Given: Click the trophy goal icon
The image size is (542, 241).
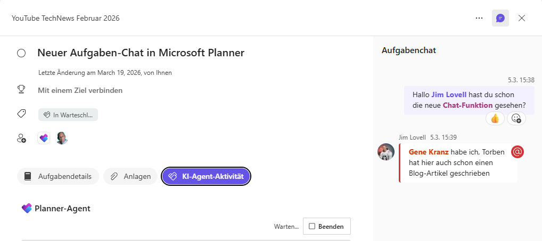Looking at the screenshot, I should pyautogui.click(x=21, y=90).
